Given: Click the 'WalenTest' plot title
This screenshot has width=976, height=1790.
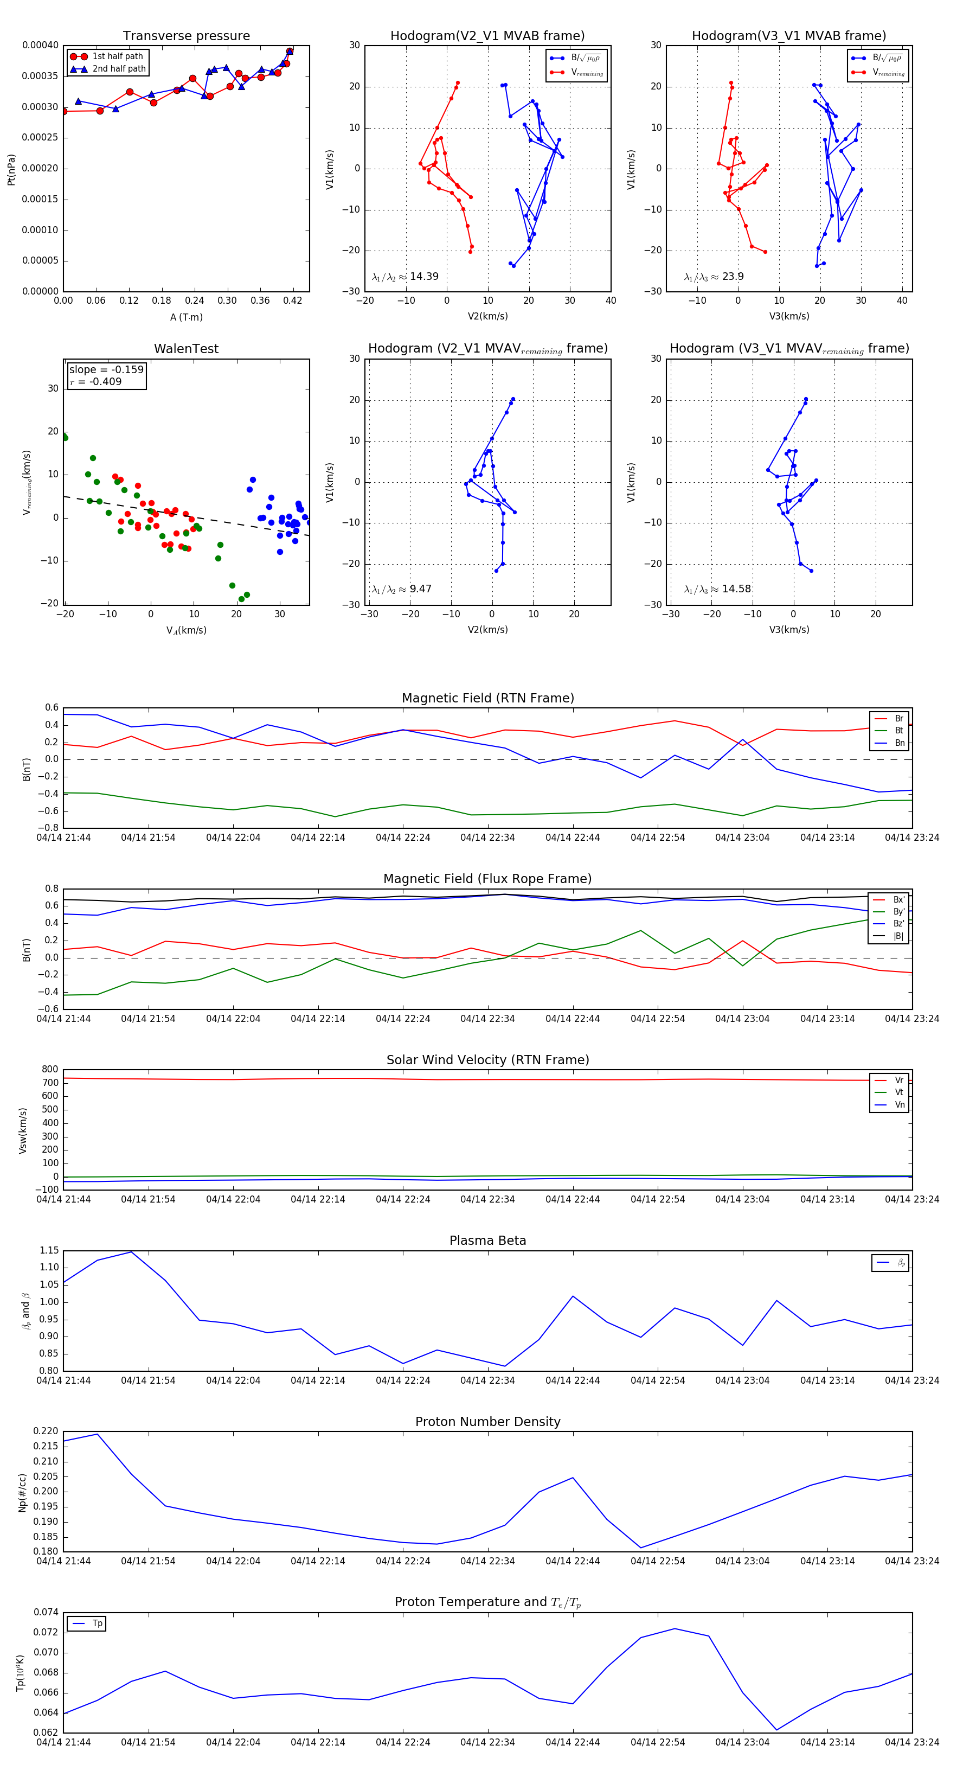Looking at the screenshot, I should (x=186, y=349).
